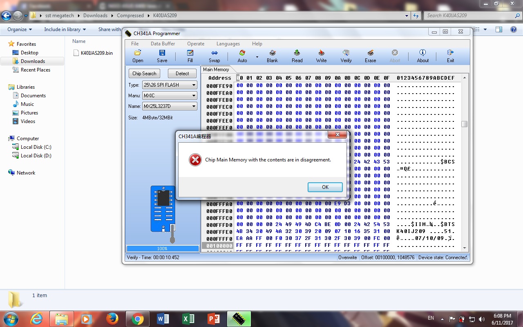The height and width of the screenshot is (327, 523).
Task: Show hidden system tray icons
Action: pos(442,319)
